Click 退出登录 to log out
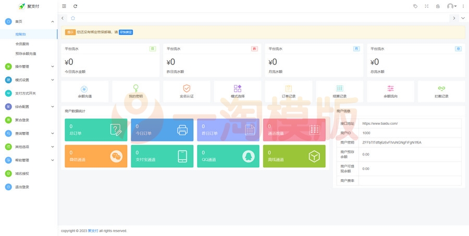The width and height of the screenshot is (469, 236). pos(29,187)
